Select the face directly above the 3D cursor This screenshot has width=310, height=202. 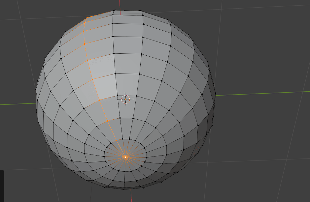click(126, 84)
